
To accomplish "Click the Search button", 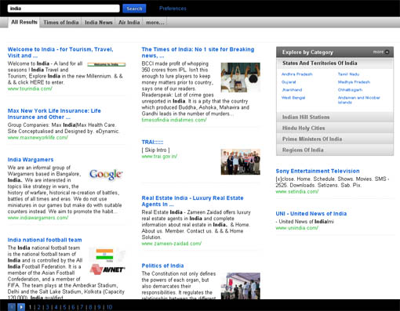I will coord(134,9).
